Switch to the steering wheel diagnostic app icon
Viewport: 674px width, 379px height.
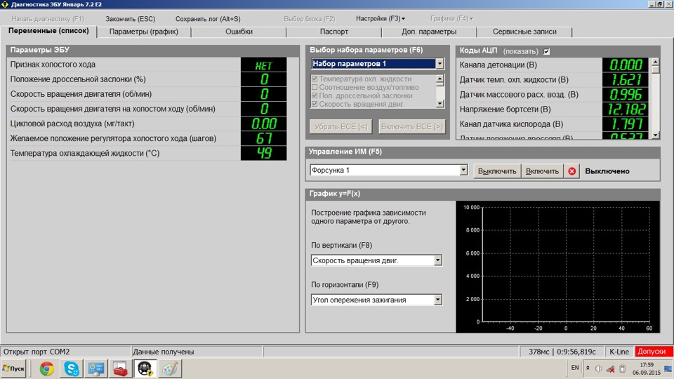(x=145, y=368)
